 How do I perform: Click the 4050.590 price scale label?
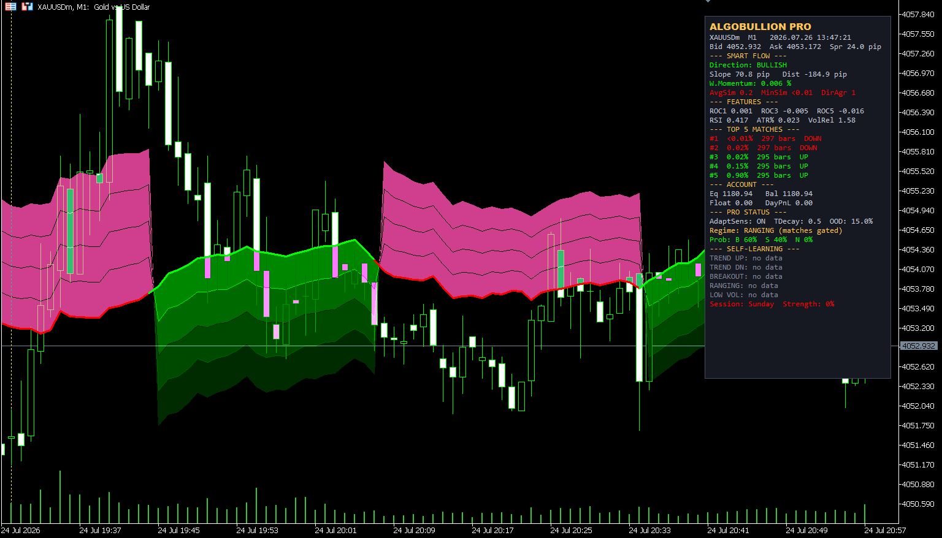pyautogui.click(x=918, y=504)
